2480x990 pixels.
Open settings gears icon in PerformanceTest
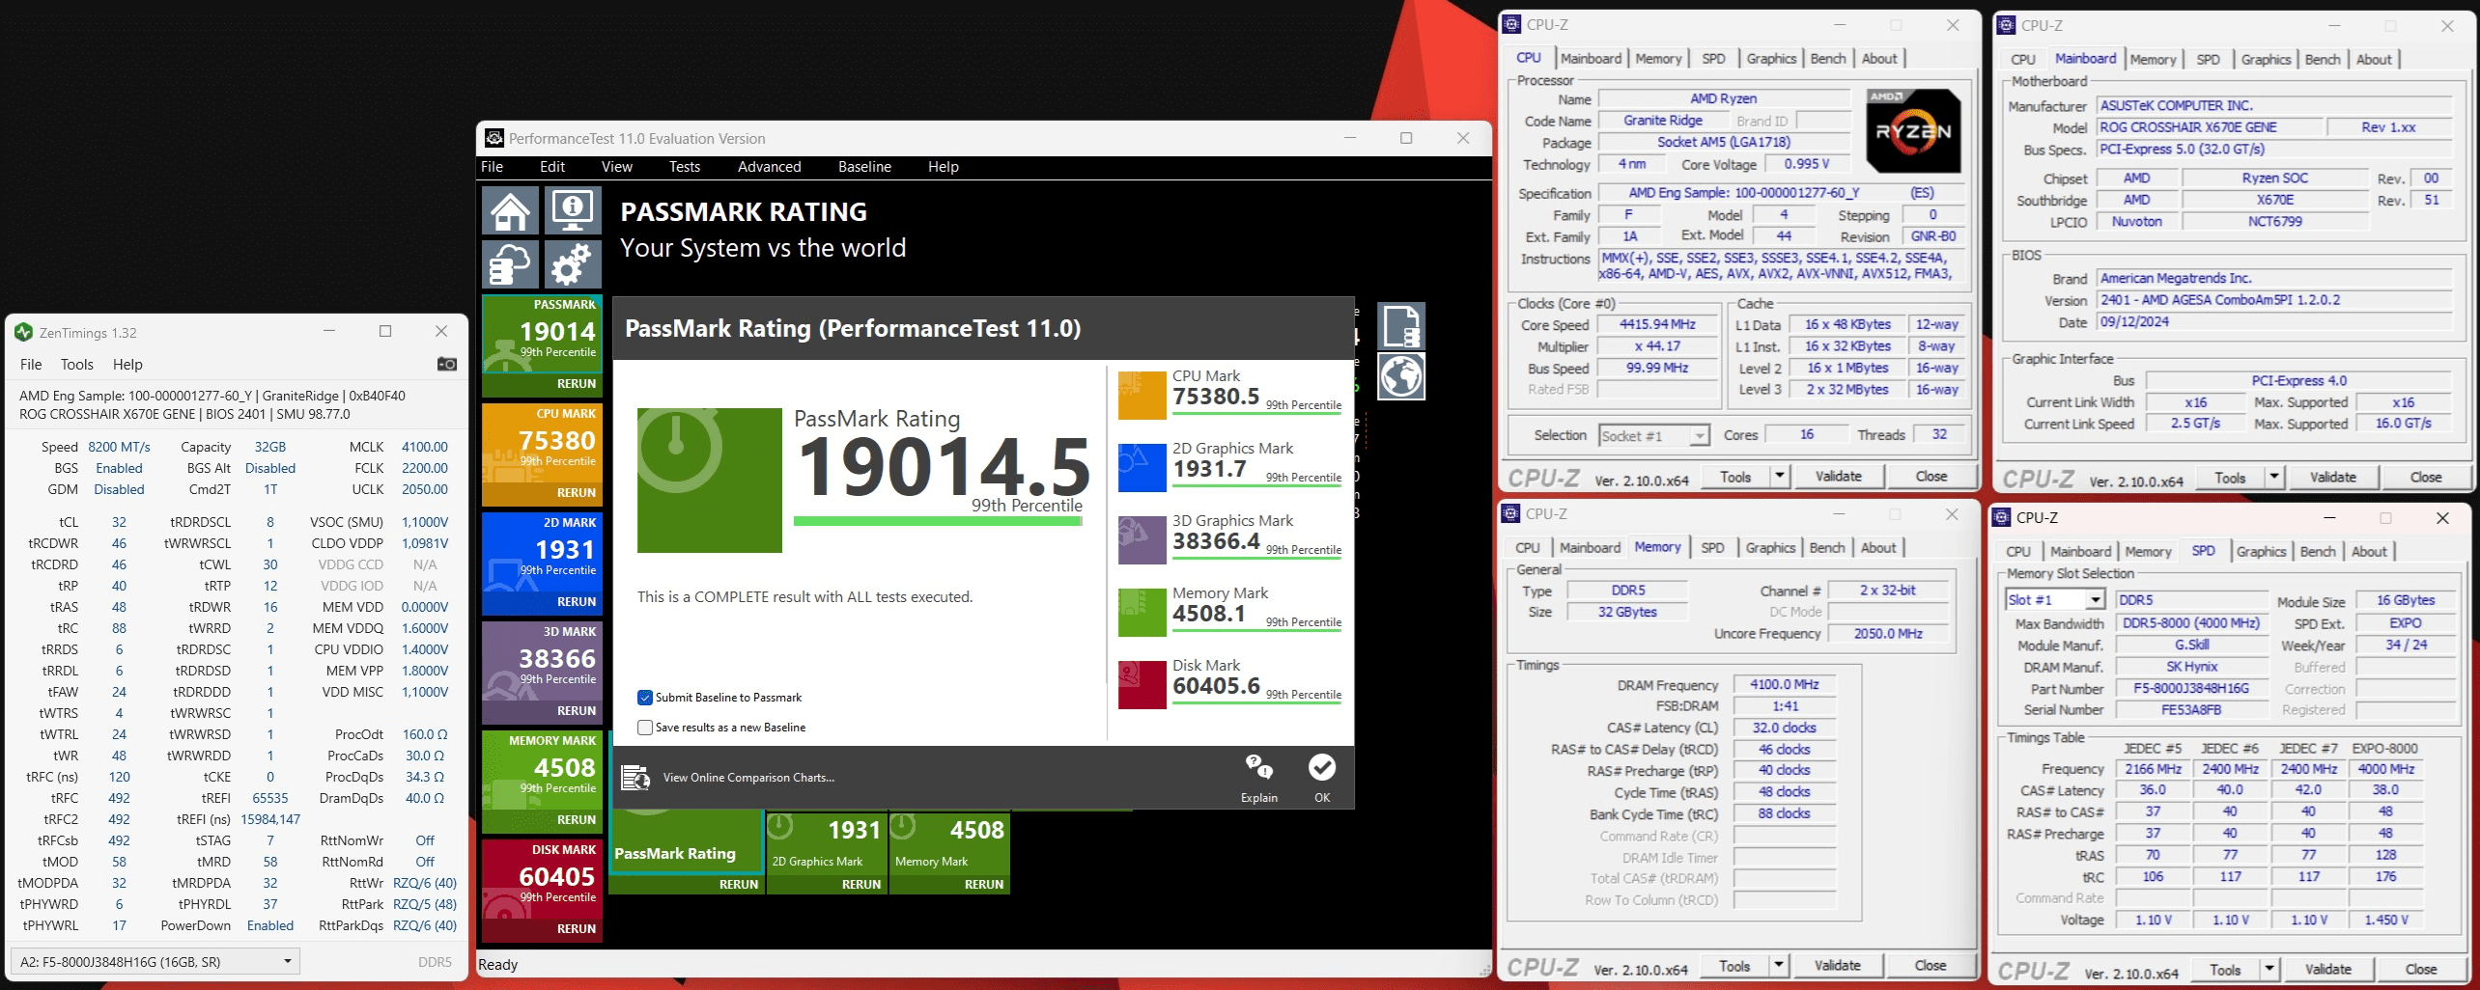(x=573, y=264)
